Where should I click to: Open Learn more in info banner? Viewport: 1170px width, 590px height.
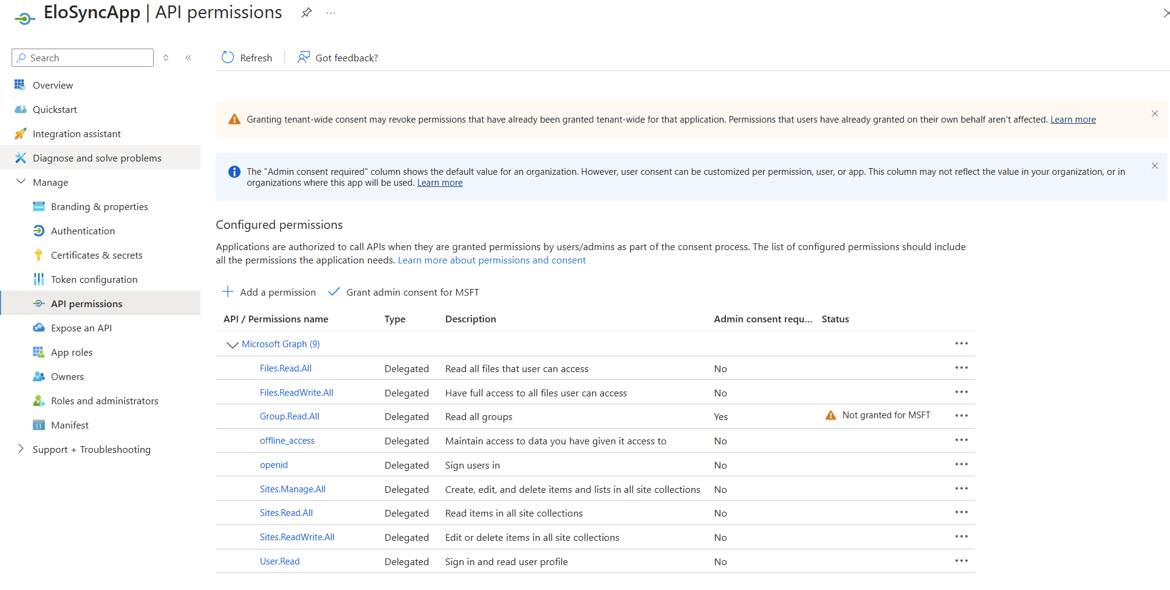click(x=440, y=183)
